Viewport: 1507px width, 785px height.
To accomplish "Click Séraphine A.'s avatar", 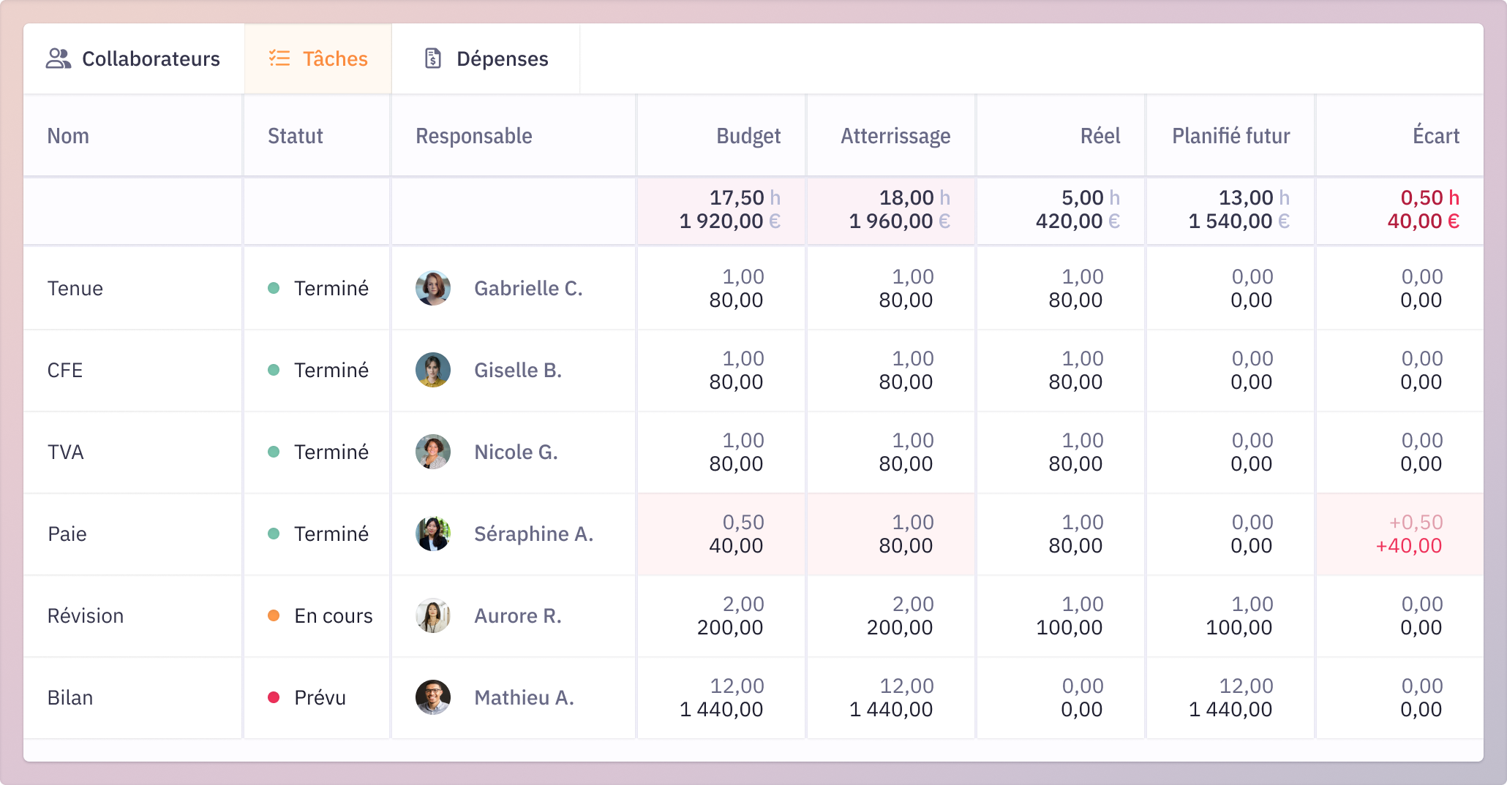I will (x=433, y=534).
